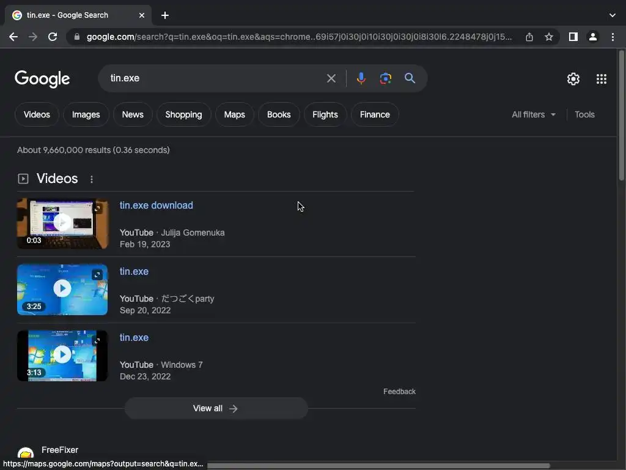Image resolution: width=626 pixels, height=470 pixels.
Task: Click the Videos section more options dots
Action: coord(92,179)
